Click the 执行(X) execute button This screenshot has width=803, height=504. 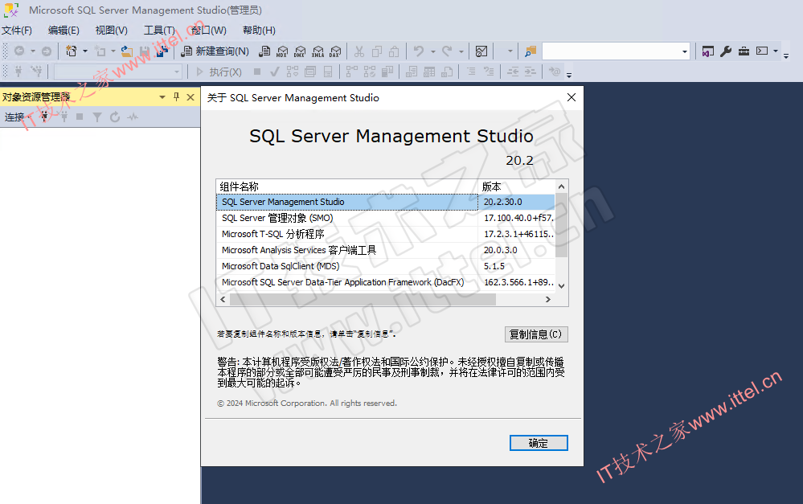(x=219, y=72)
